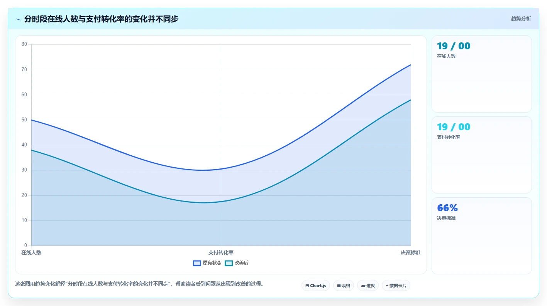Click the lightning icon beside the title
This screenshot has height=306, width=547.
pos(19,19)
